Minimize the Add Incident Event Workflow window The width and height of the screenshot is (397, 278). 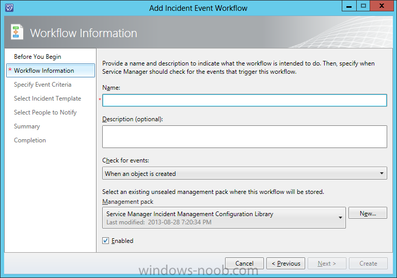pyautogui.click(x=349, y=6)
